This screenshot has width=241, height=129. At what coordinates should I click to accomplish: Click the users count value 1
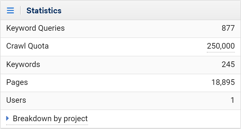[x=232, y=100]
